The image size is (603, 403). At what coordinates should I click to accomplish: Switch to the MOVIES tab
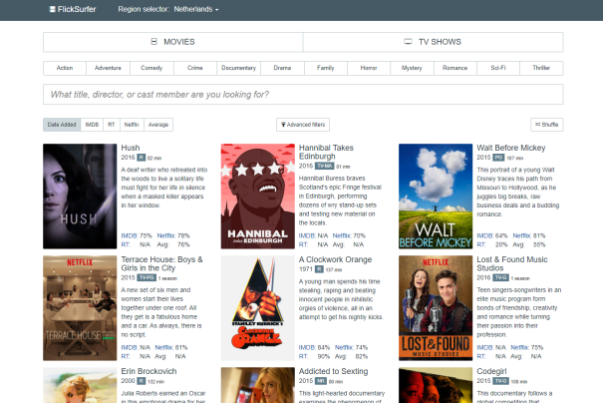[173, 42]
